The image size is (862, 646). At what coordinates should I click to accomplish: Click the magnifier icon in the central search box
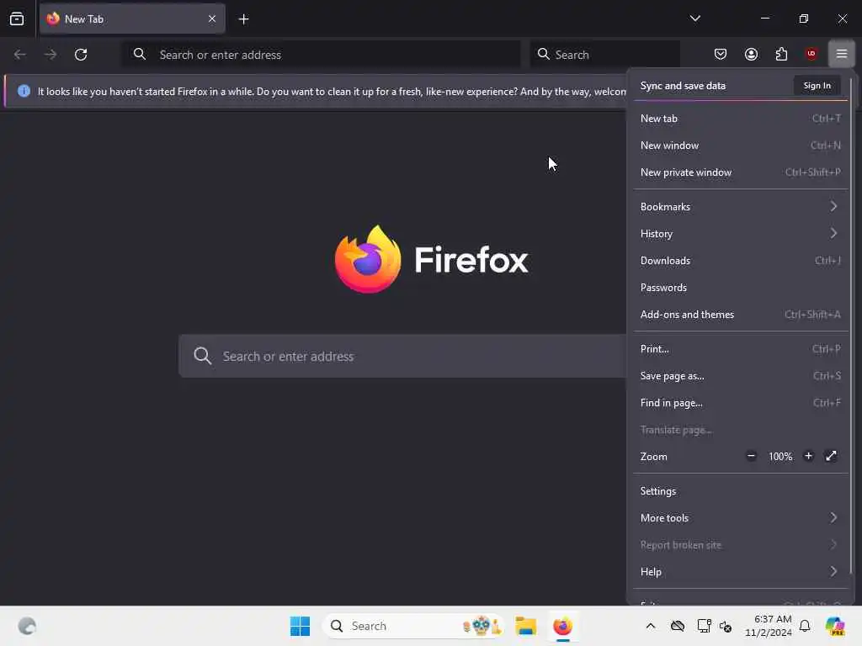point(202,356)
